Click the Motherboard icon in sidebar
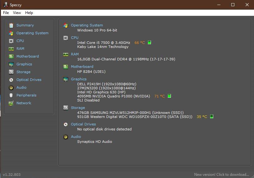 [x=11, y=57]
